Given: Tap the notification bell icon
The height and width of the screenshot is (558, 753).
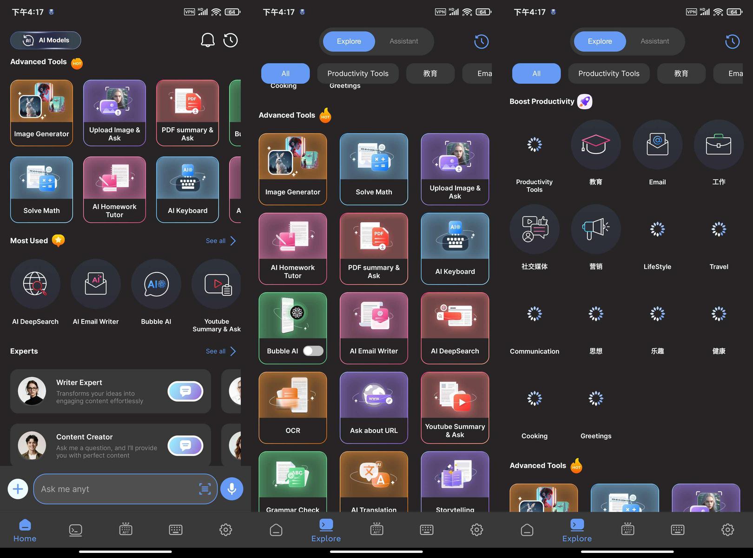Looking at the screenshot, I should 207,40.
